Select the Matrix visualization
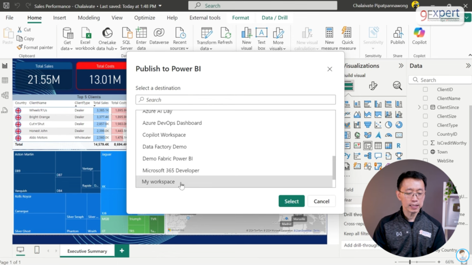This screenshot has height=265, width=472. (x=388, y=146)
